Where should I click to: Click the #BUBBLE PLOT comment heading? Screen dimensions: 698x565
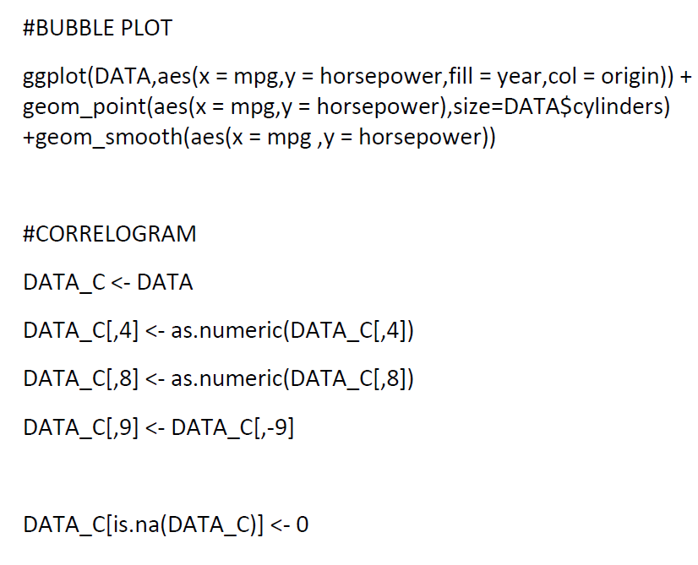click(x=97, y=28)
